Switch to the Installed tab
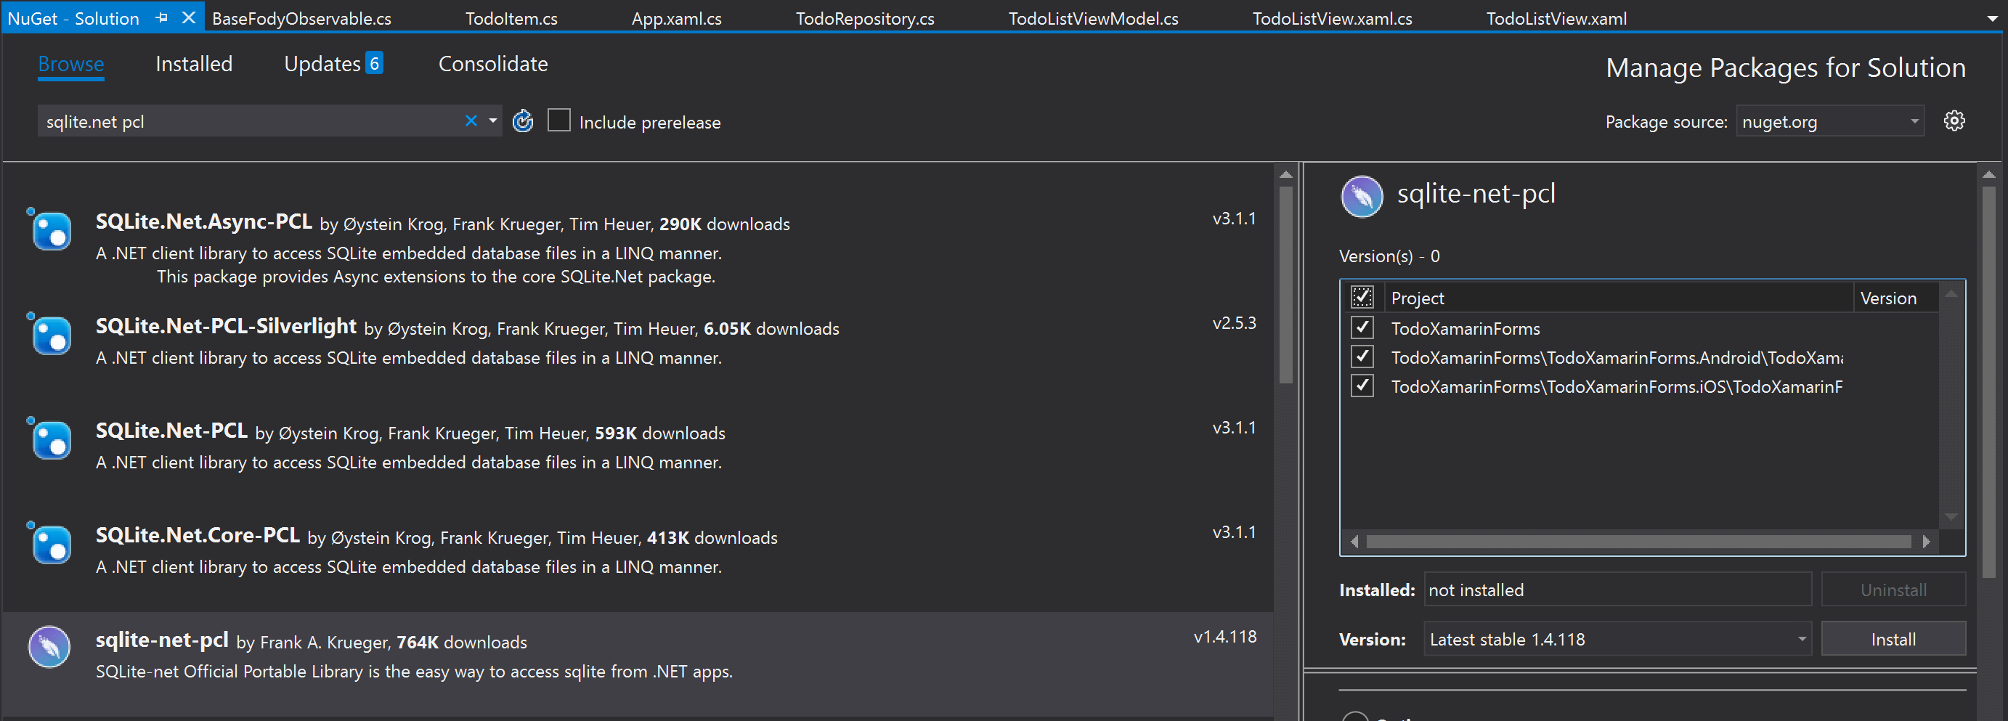2008x721 pixels. click(x=193, y=64)
